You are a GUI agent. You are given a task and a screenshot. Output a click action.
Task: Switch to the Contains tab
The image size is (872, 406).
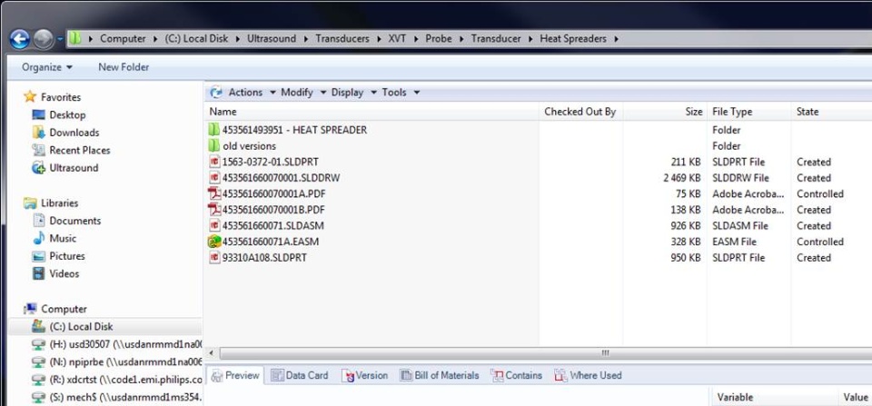click(x=517, y=375)
